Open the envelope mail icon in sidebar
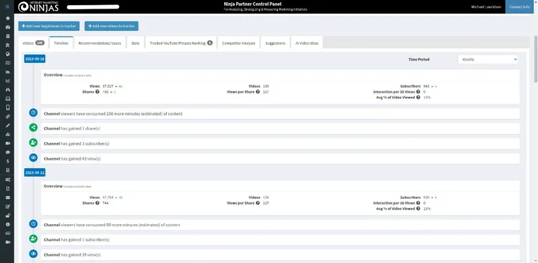The width and height of the screenshot is (538, 263). click(x=7, y=197)
